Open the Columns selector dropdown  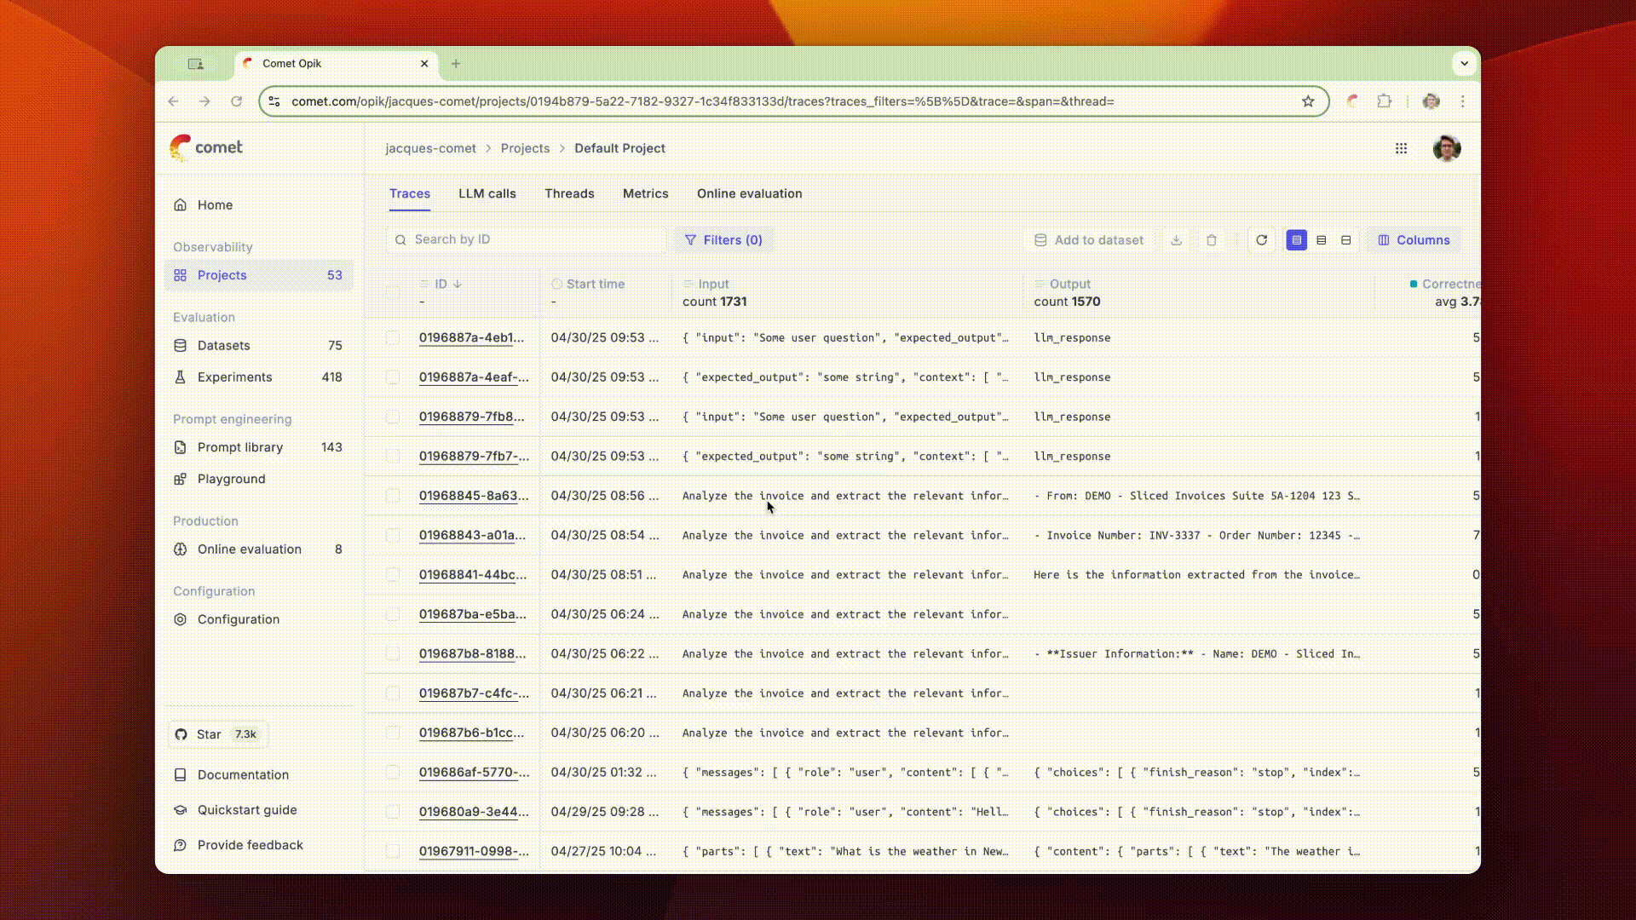[x=1414, y=240]
